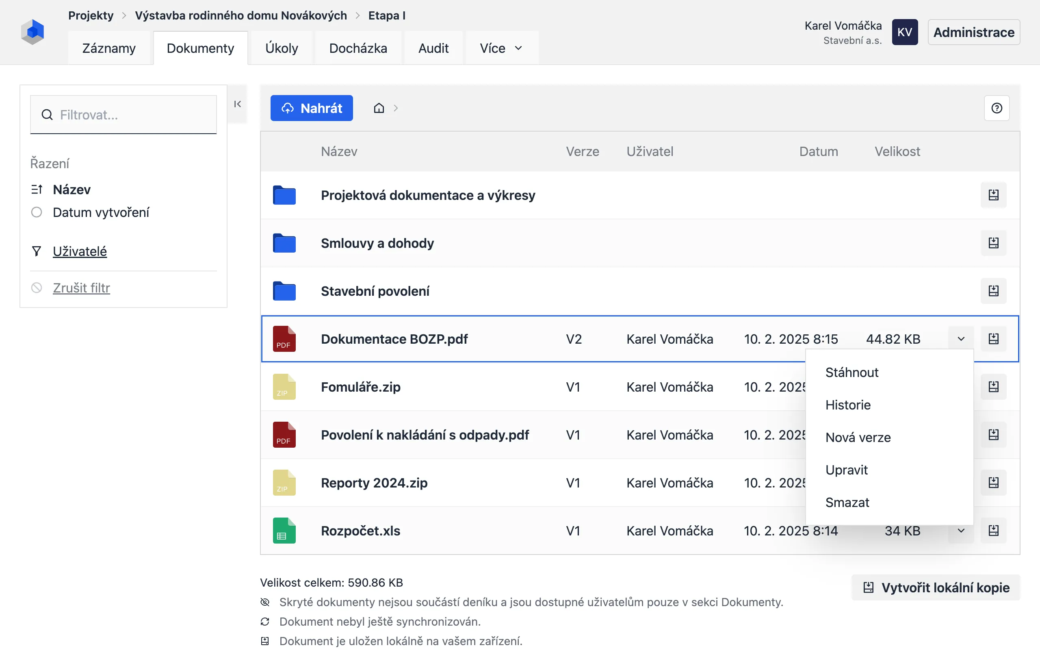Image resolution: width=1040 pixels, height=650 pixels.
Task: Collapse the filter sidebar panel
Action: (x=238, y=104)
